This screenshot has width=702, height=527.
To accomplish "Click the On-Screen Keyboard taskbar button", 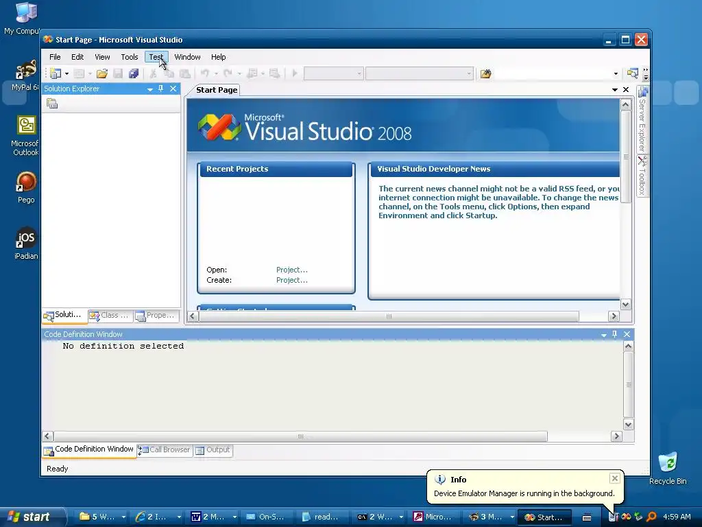I will point(266,517).
